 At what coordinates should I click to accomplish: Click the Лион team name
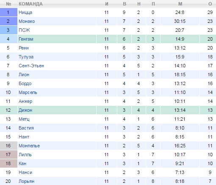24,75
